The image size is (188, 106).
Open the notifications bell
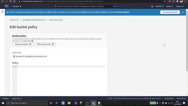(152, 6)
